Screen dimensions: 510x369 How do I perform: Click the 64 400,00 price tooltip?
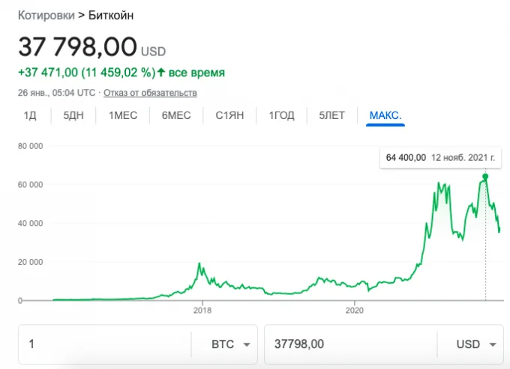coord(440,158)
